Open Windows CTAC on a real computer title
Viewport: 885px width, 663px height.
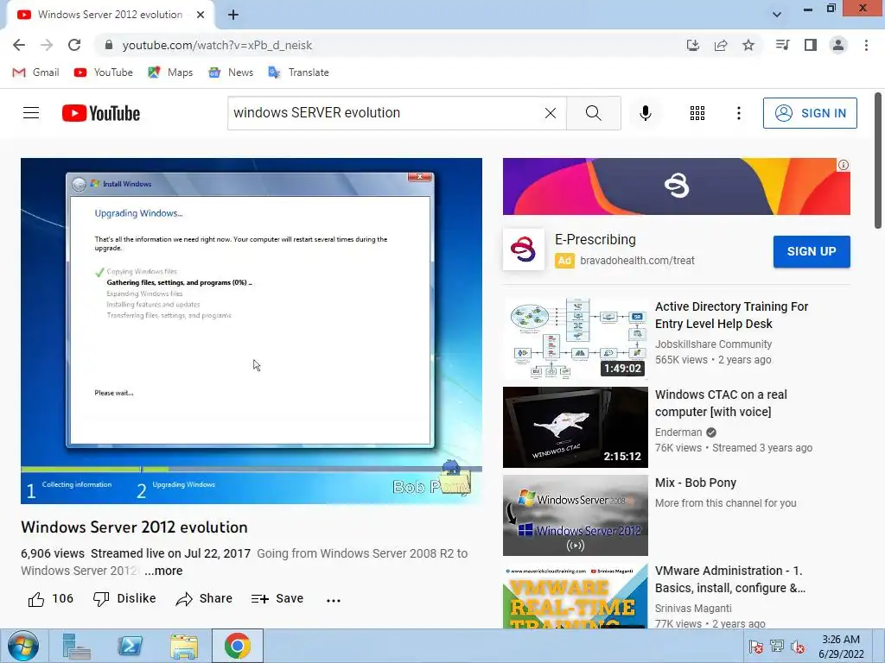721,403
